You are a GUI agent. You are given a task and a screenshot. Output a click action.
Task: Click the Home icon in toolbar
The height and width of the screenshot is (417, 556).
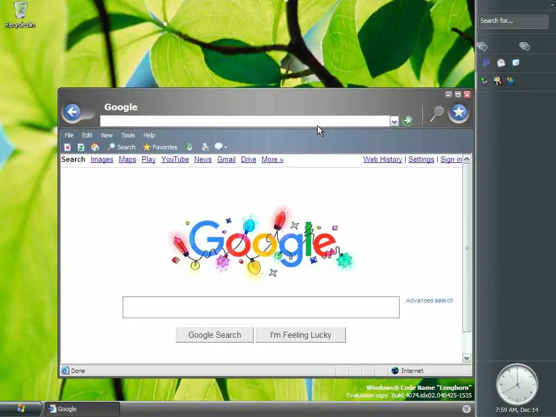pos(94,147)
